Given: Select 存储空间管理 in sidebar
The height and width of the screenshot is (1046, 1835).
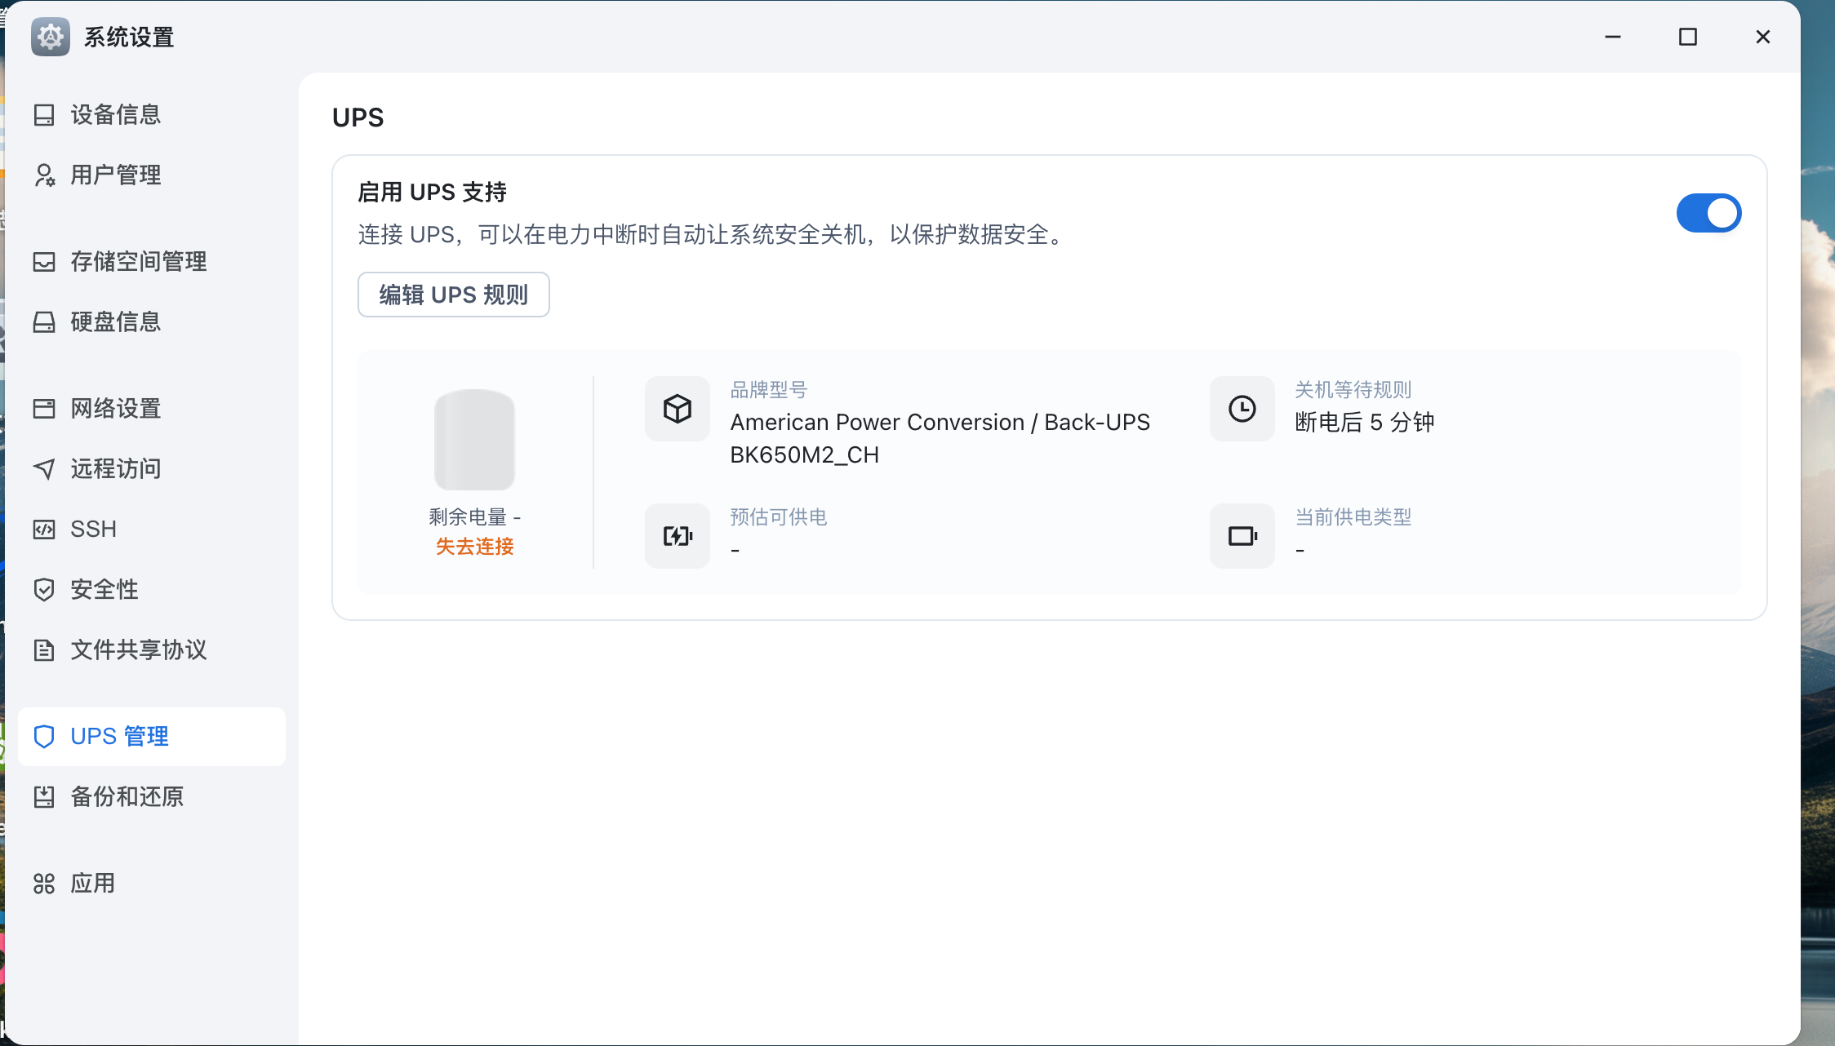Looking at the screenshot, I should coord(152,262).
